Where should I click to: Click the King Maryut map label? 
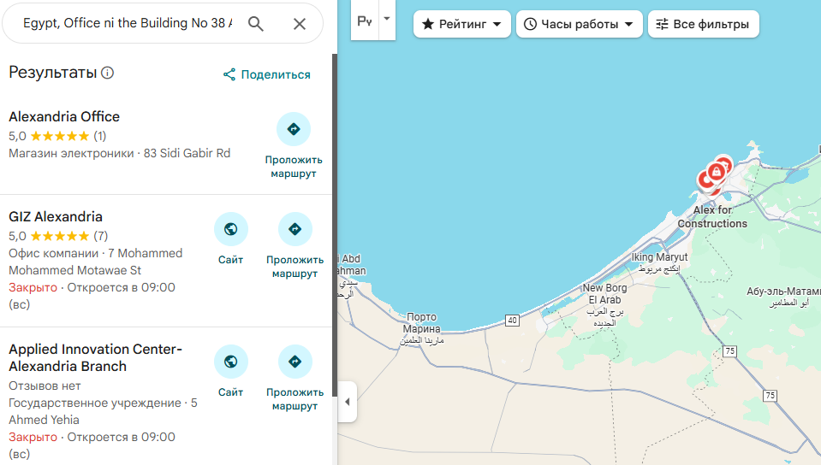(x=659, y=262)
